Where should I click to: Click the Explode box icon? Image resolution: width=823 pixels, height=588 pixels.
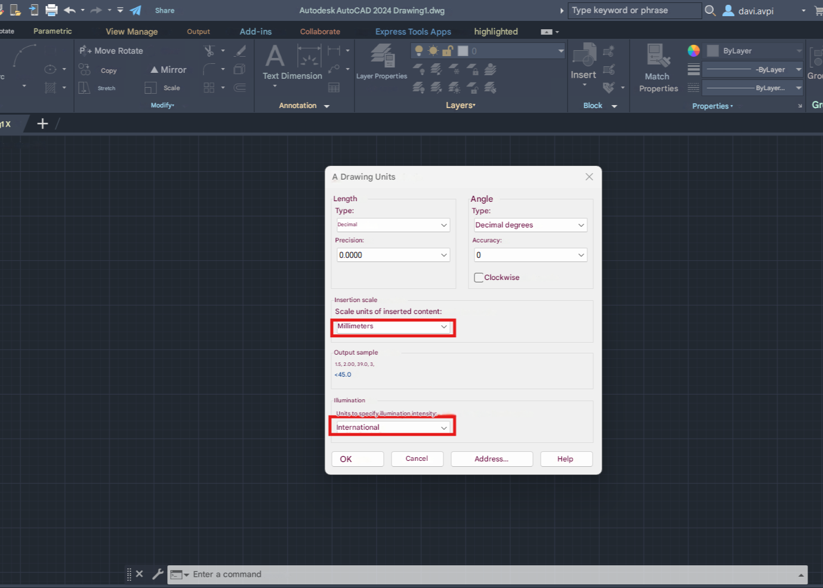pos(239,69)
